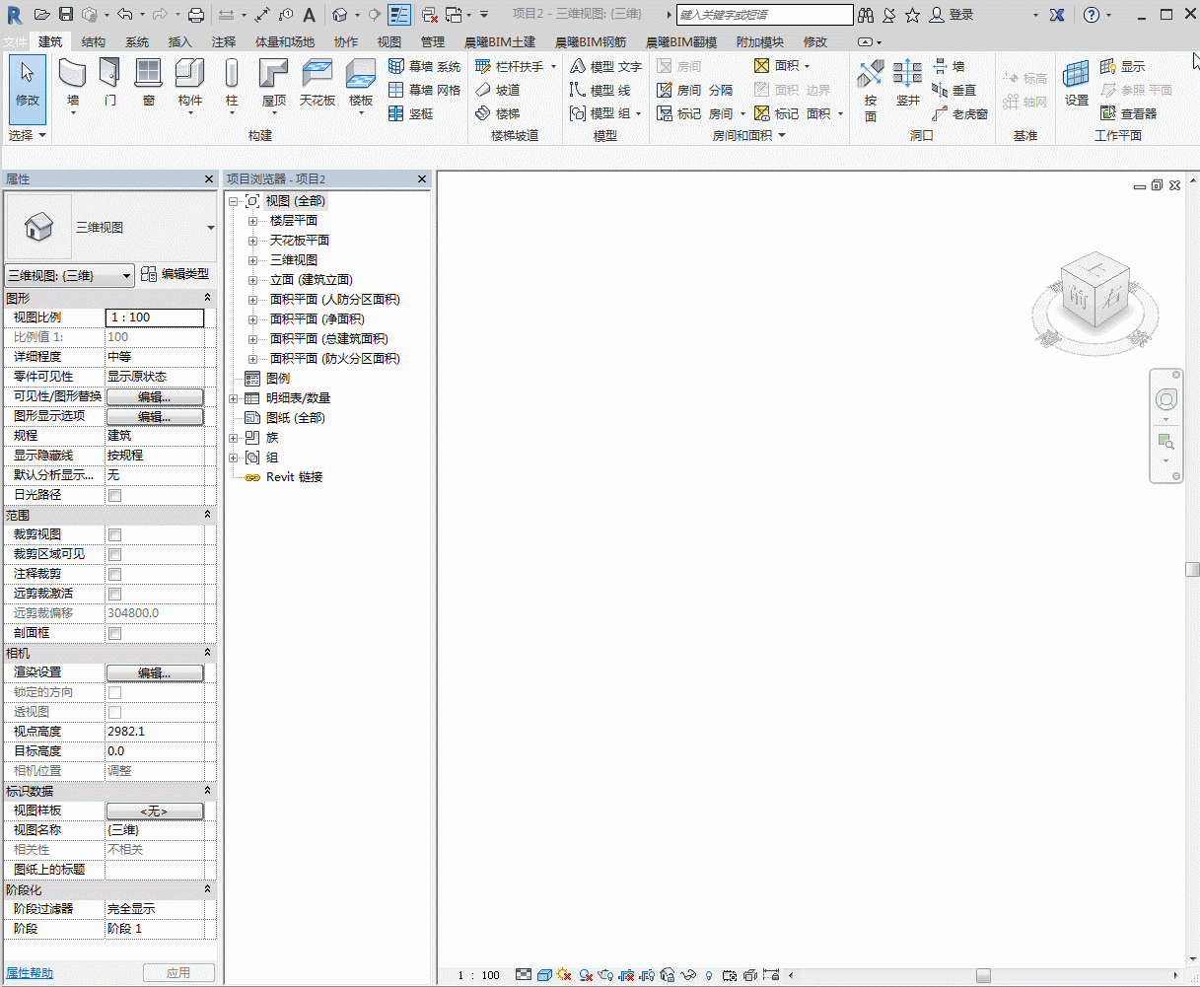Click the Save icon in quick access toolbar
Viewport: 1200px width, 987px height.
pyautogui.click(x=66, y=14)
